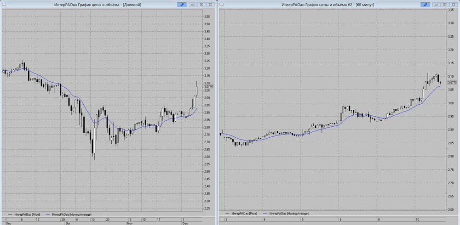Click date 17 on the daily time axis
This screenshot has width=460, height=225.
tap(158, 219)
